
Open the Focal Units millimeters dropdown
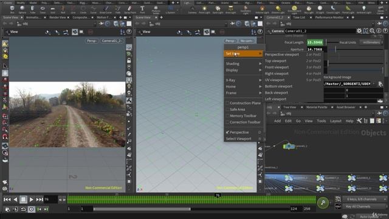pos(371,43)
